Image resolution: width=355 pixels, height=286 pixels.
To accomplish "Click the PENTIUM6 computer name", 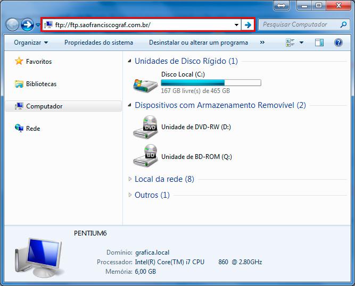I will coord(90,233).
